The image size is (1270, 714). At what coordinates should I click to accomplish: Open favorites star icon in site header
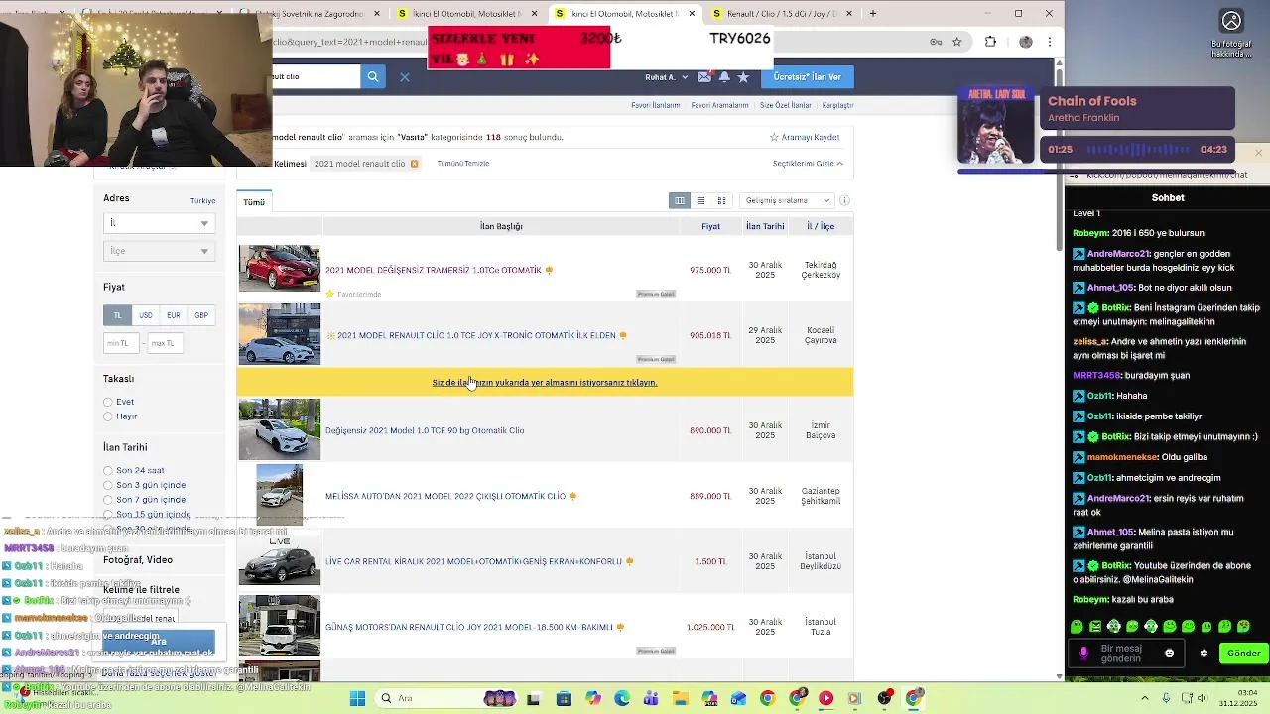tap(743, 77)
